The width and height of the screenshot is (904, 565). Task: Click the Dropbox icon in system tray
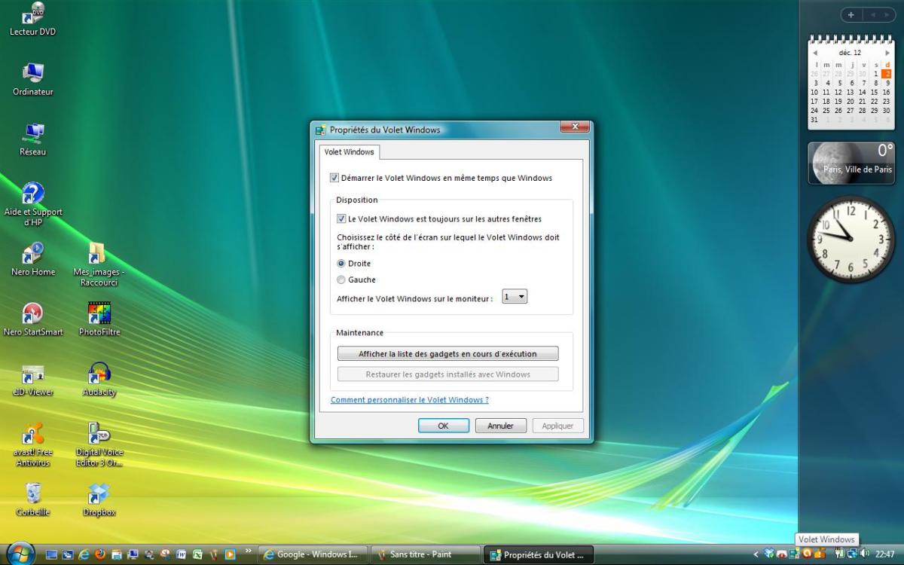(768, 554)
